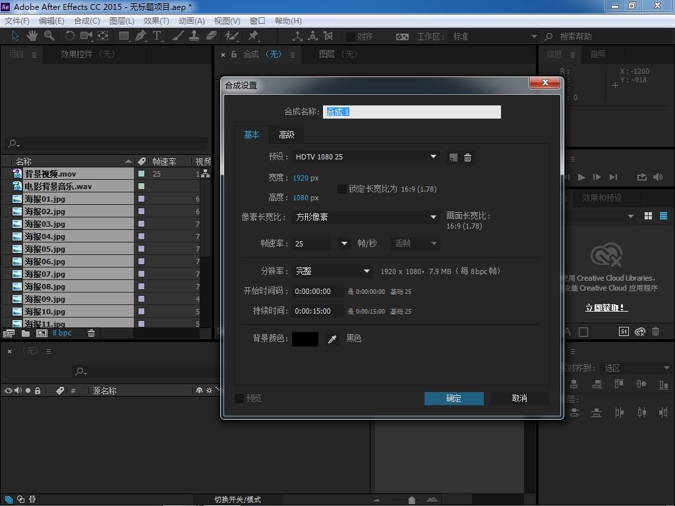Select the Rotation tool
Viewport: 675px width, 506px height.
pos(69,36)
